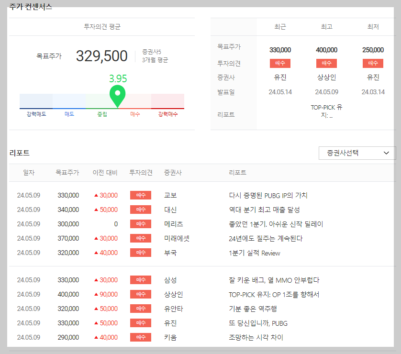Screen dimensions: 401x354
Task: Open report 기분 좋은 역주행
Action: click(253, 309)
